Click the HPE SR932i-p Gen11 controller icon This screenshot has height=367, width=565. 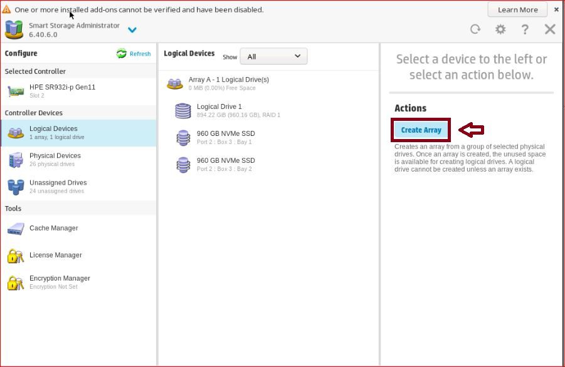click(16, 91)
